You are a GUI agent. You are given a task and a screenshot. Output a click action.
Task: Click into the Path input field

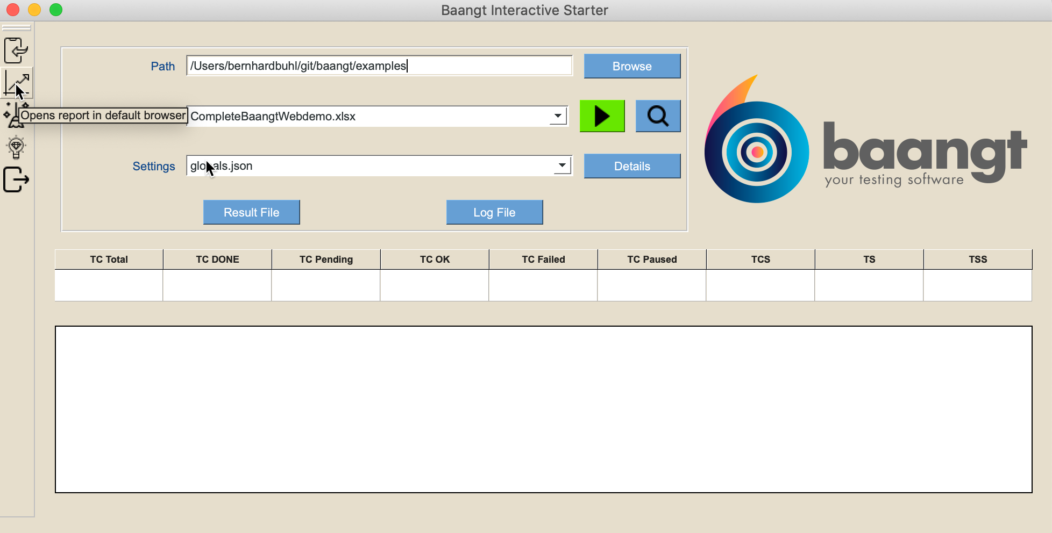coord(379,66)
